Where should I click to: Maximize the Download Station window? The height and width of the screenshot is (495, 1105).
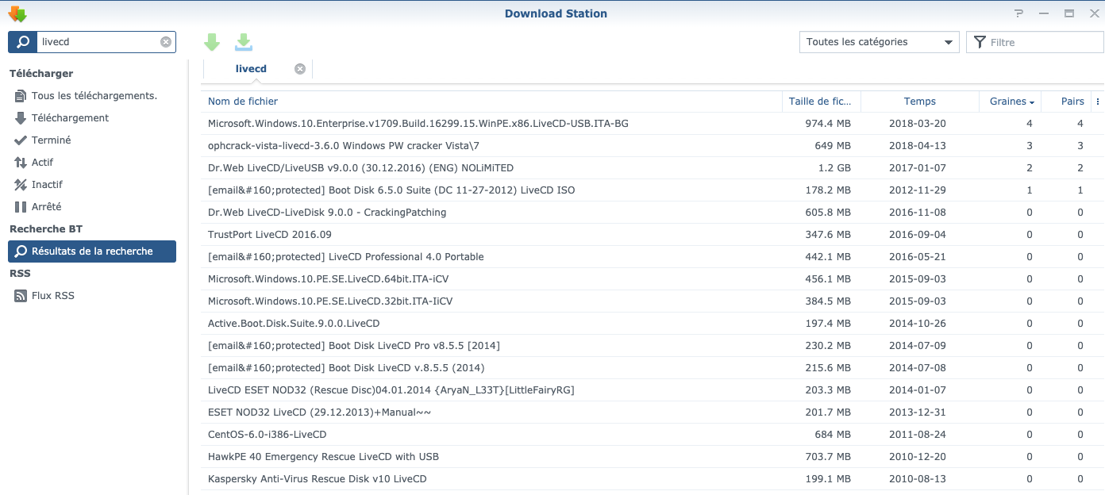[1069, 13]
